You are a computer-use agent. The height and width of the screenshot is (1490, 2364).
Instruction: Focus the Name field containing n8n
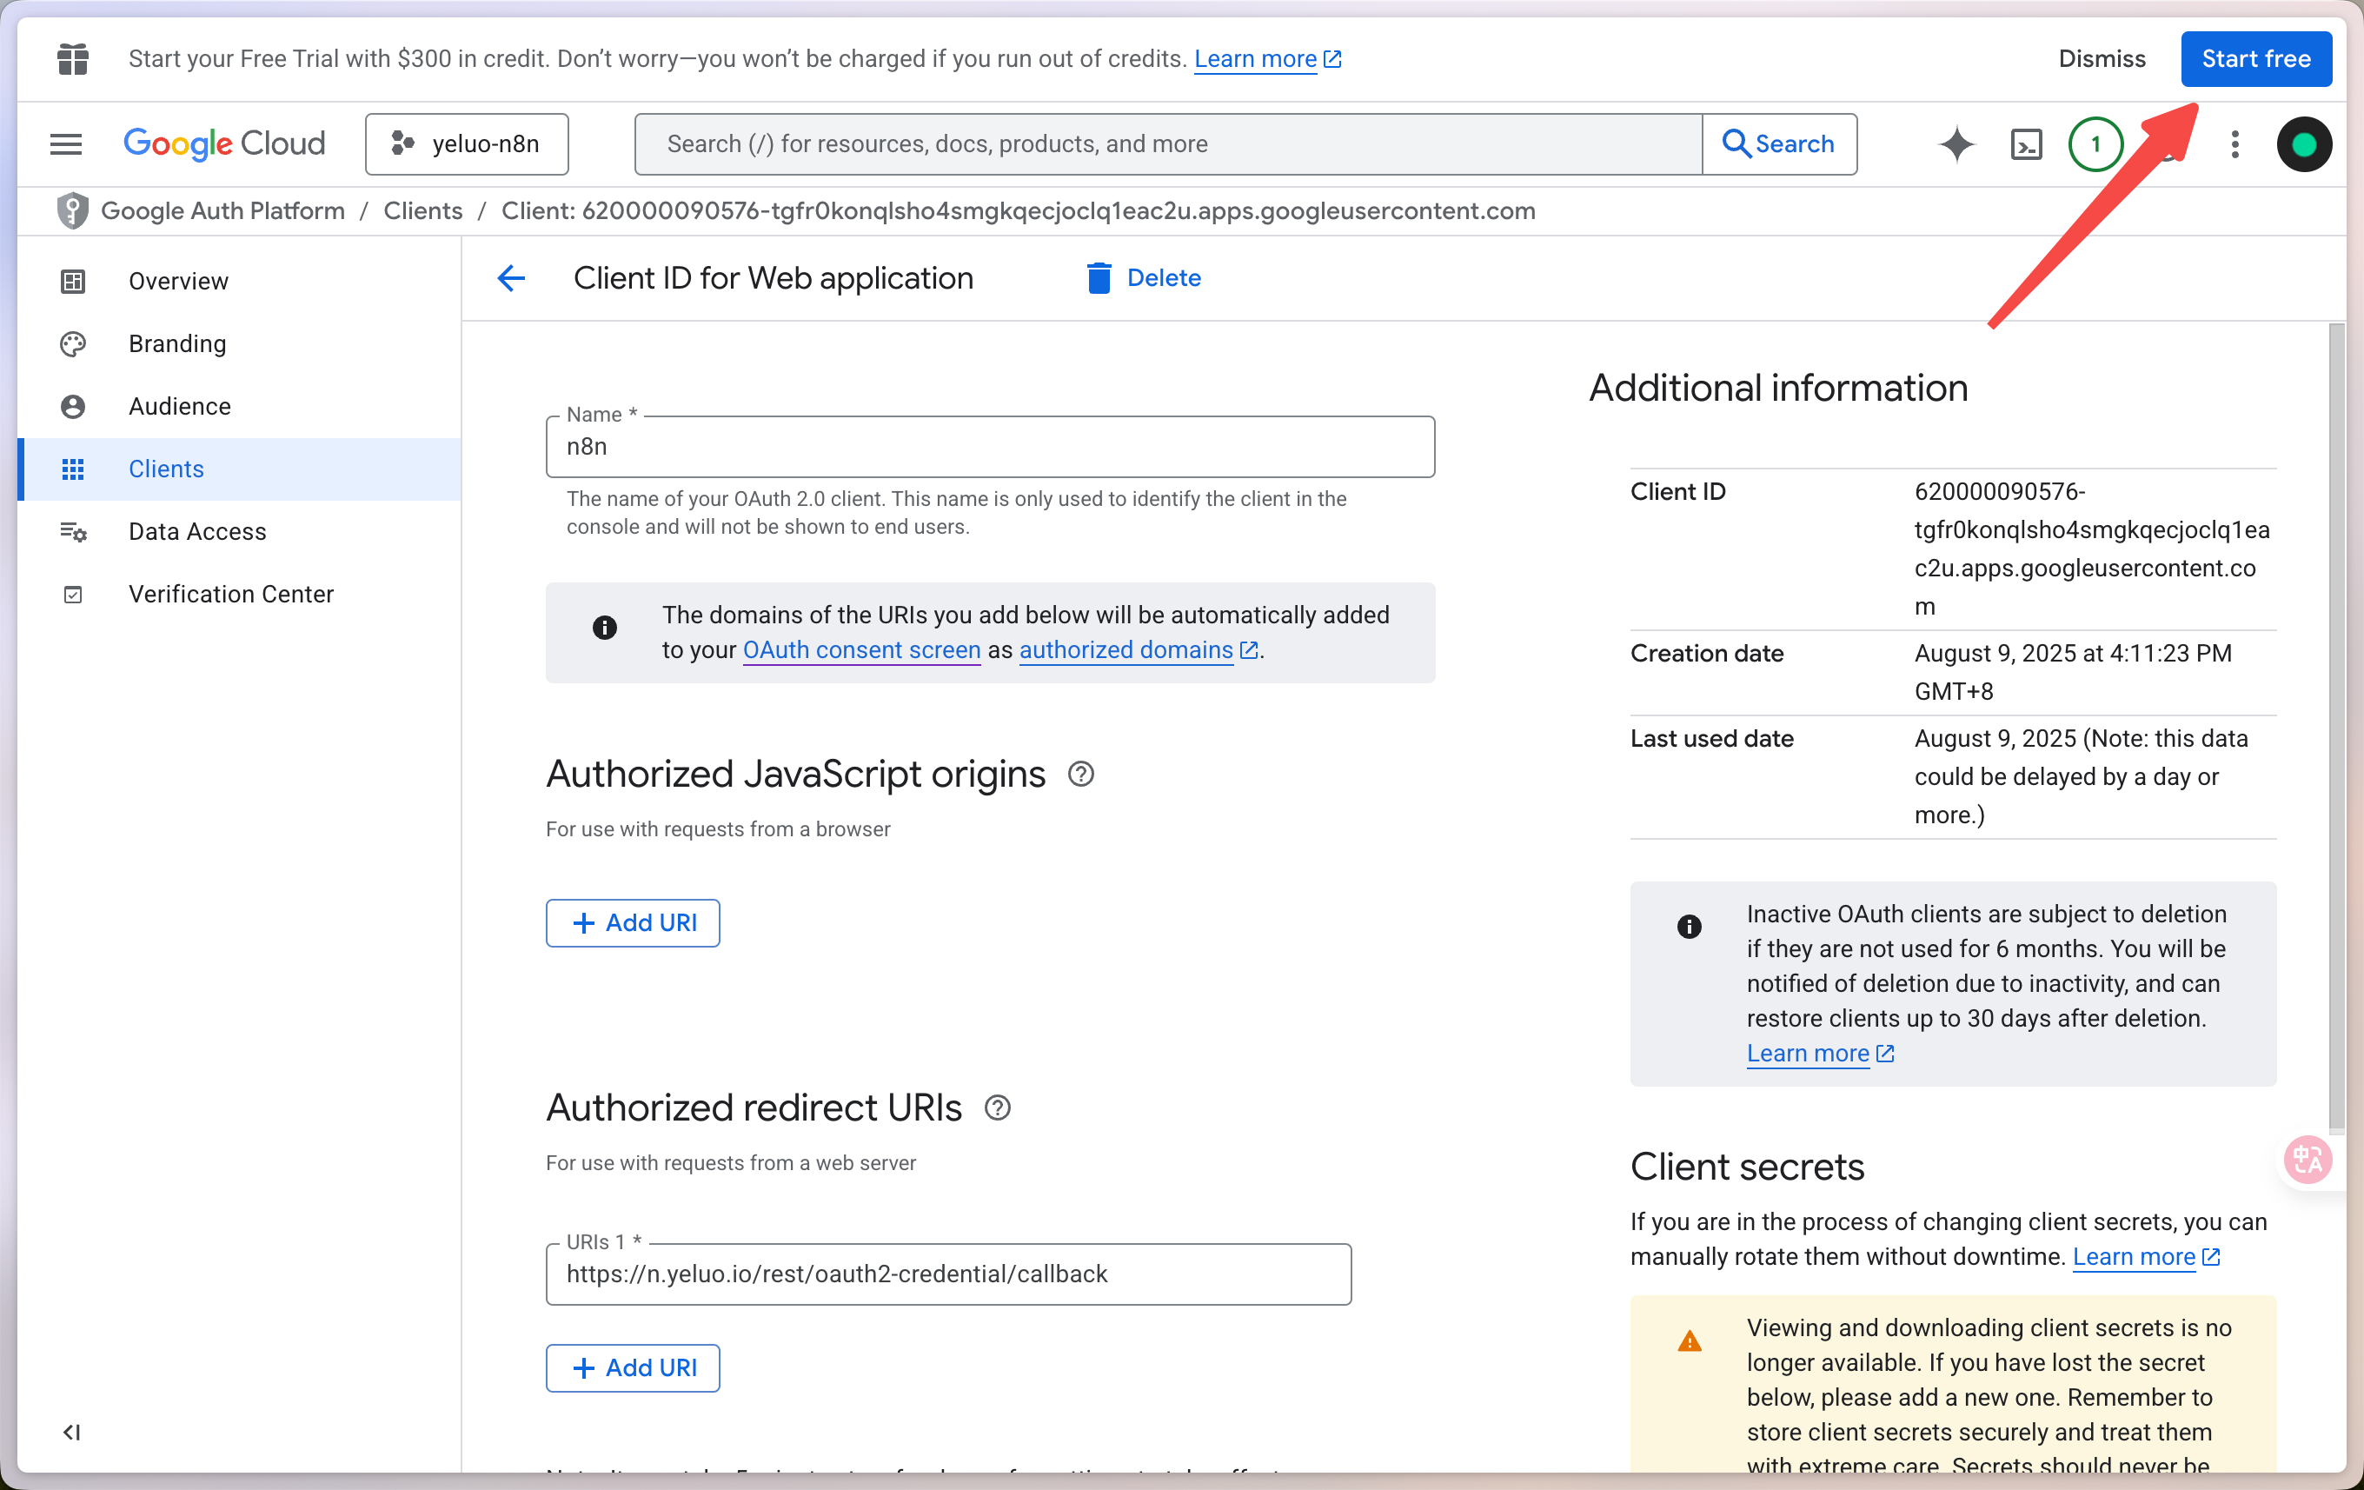[990, 447]
